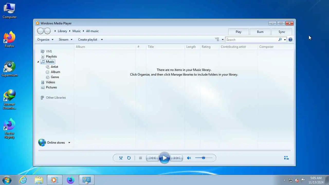Sort by Title column header
329x185 pixels.
coord(165,47)
